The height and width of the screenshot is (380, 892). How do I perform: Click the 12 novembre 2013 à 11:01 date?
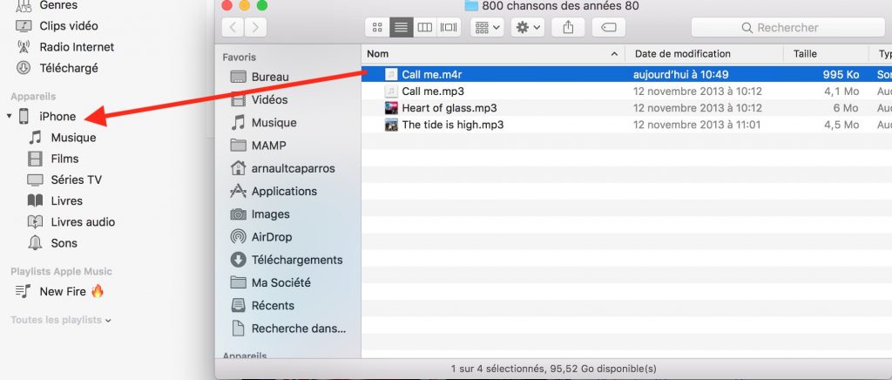pos(697,125)
